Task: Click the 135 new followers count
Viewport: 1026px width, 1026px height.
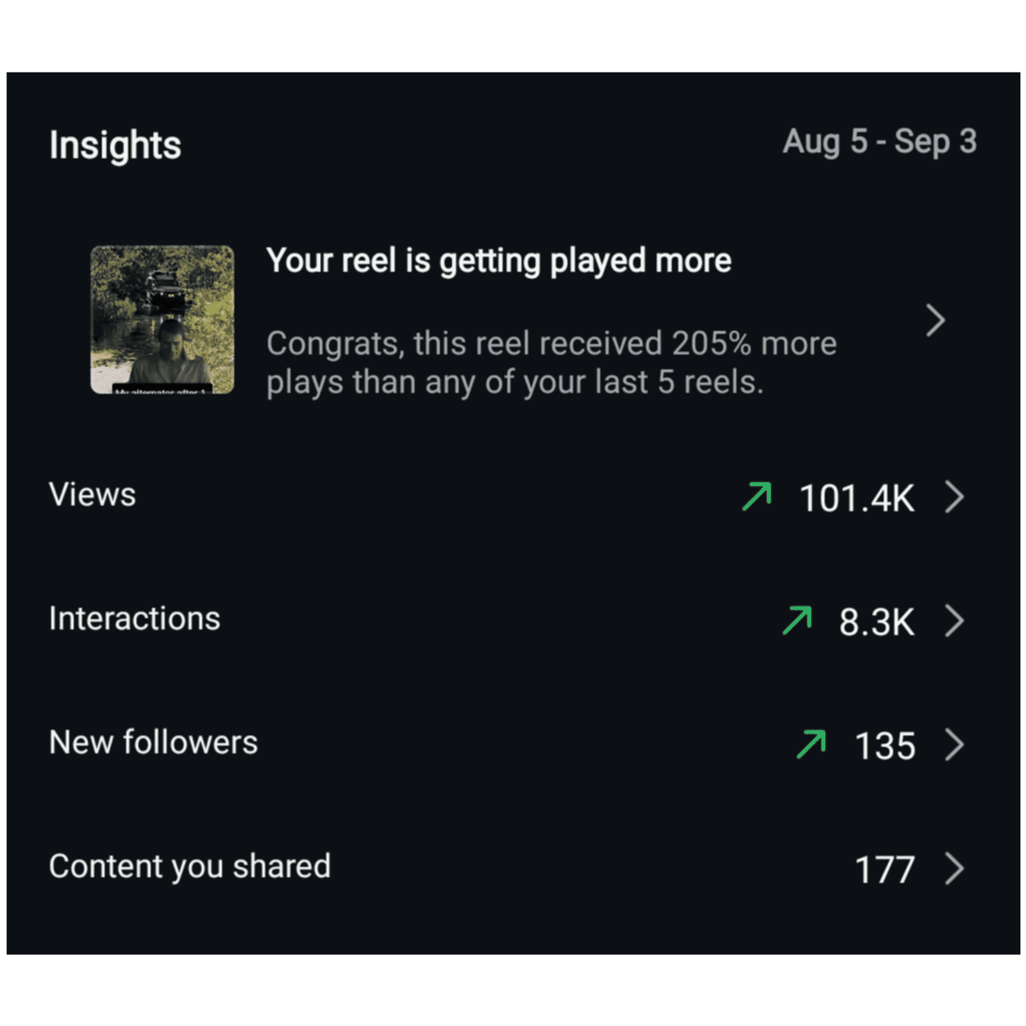Action: [x=885, y=746]
